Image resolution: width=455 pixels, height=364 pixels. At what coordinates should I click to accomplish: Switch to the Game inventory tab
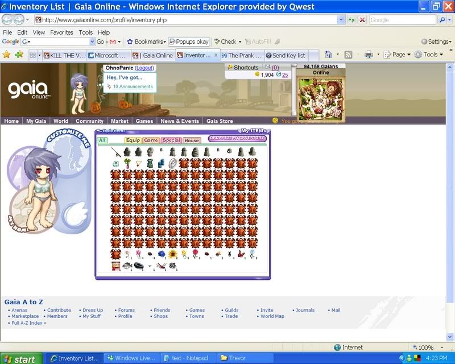(151, 140)
